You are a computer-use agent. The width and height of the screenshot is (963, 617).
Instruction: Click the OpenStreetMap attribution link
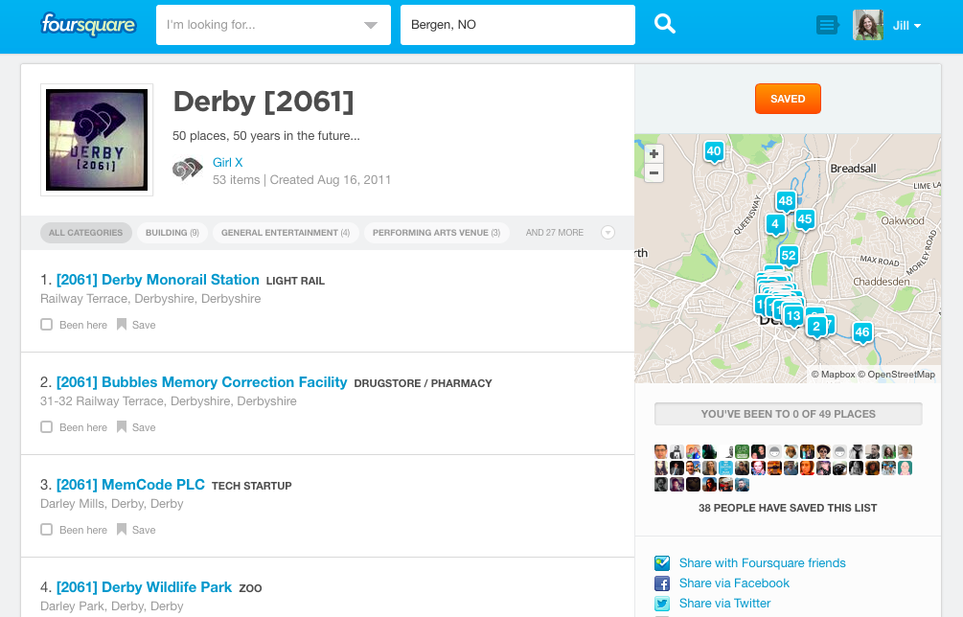pyautogui.click(x=897, y=375)
